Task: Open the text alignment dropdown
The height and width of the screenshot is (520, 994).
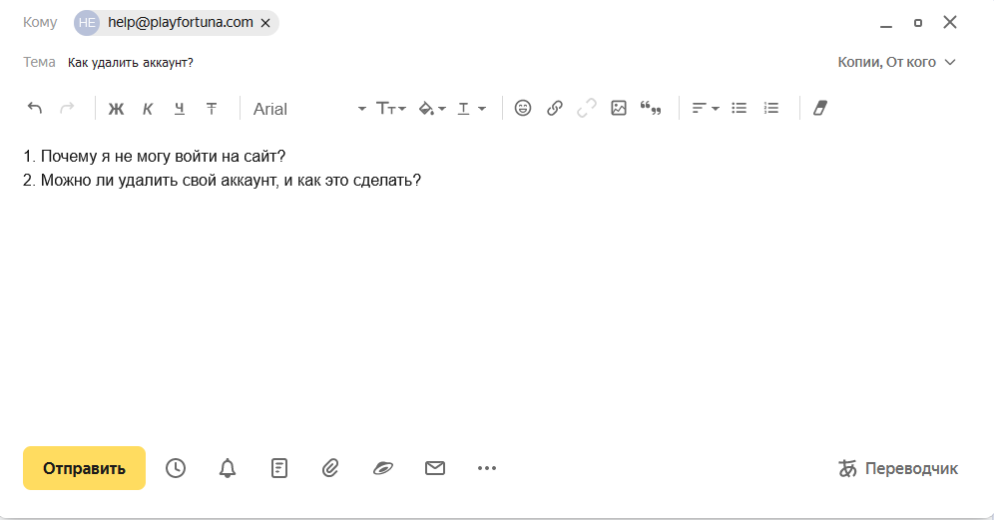Action: (x=706, y=109)
